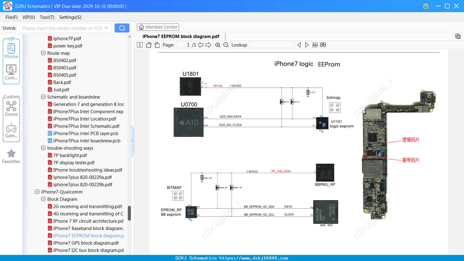Click the Member Center home icon
This screenshot has height=261, width=464.
point(141,27)
